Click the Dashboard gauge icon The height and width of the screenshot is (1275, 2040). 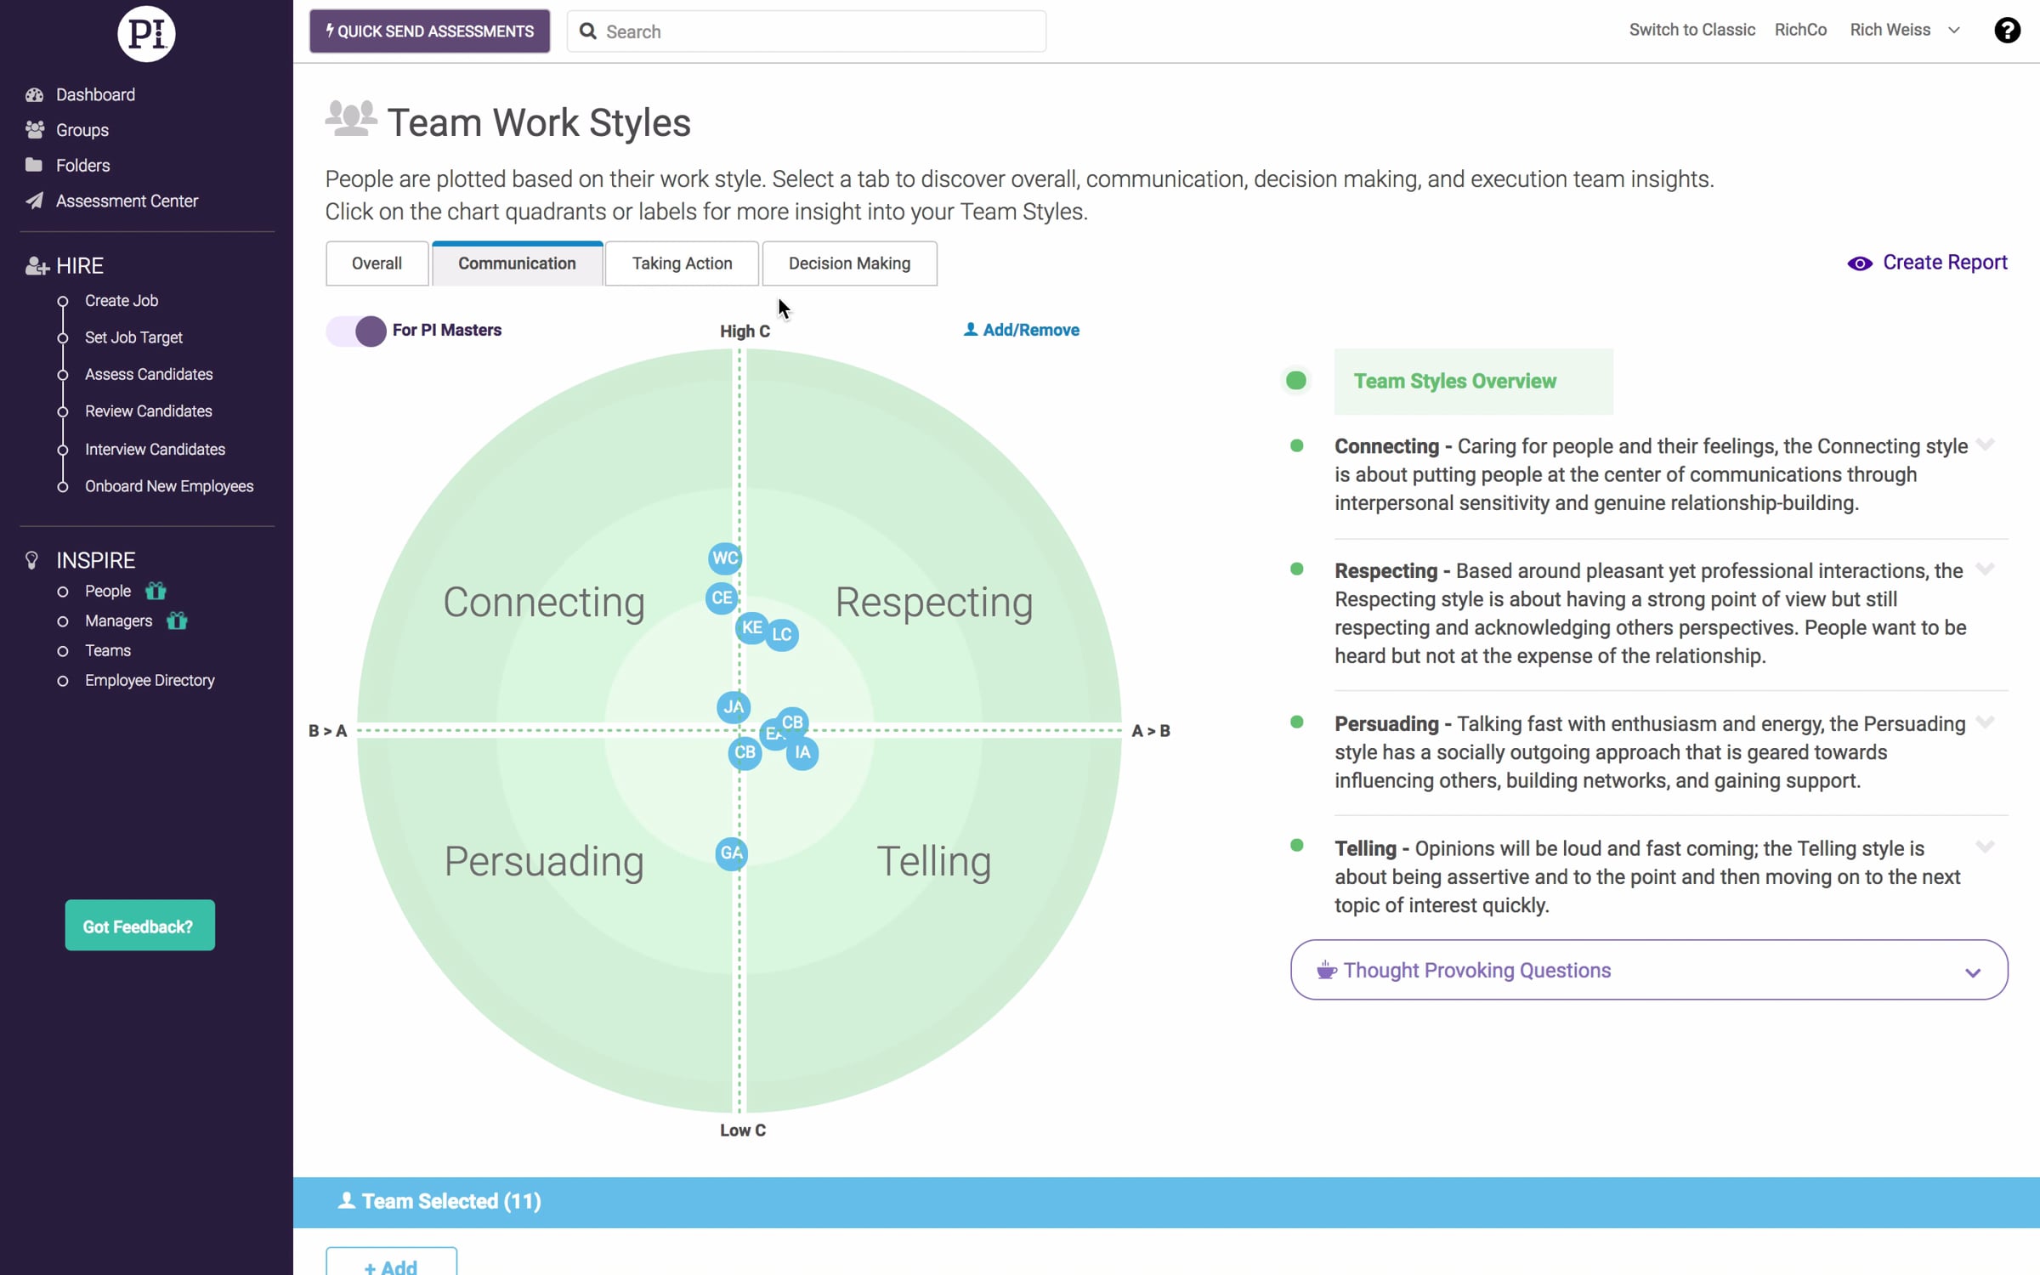[34, 94]
